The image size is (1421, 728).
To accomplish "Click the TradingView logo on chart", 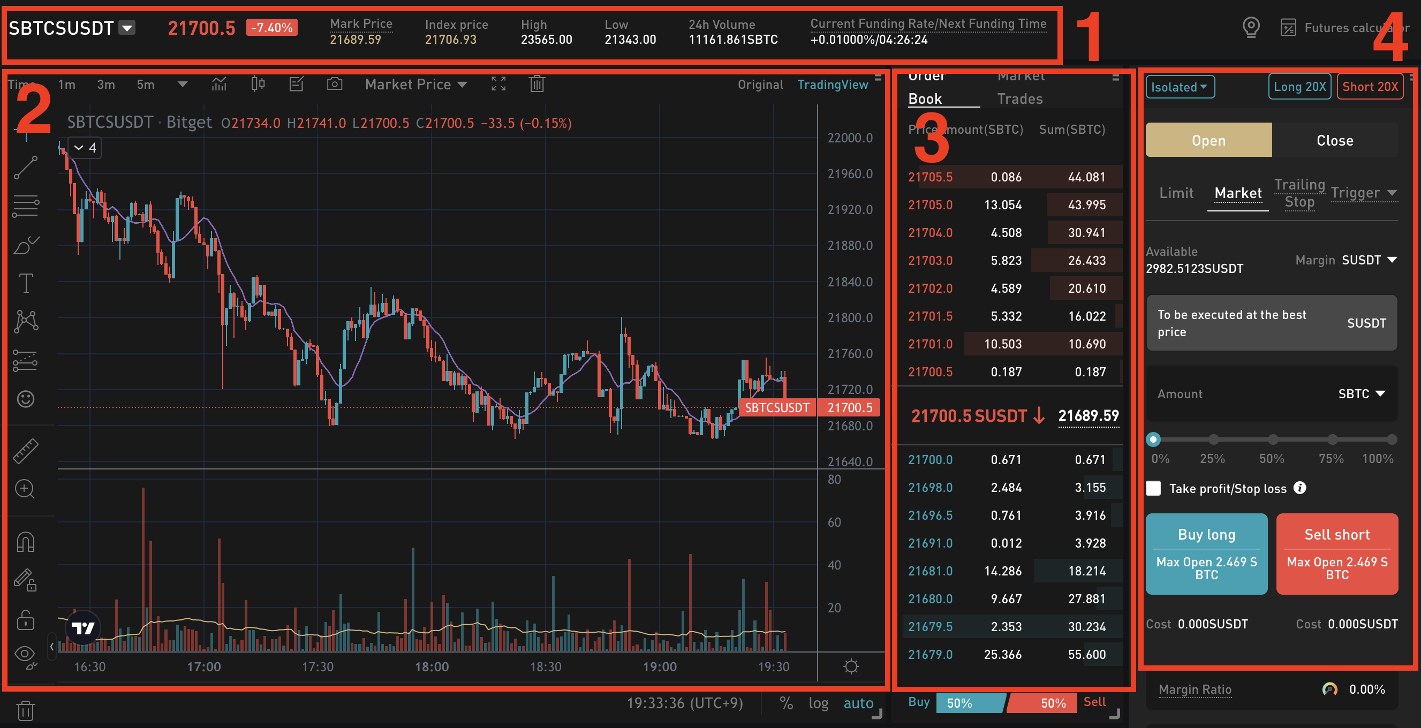I will (x=84, y=627).
